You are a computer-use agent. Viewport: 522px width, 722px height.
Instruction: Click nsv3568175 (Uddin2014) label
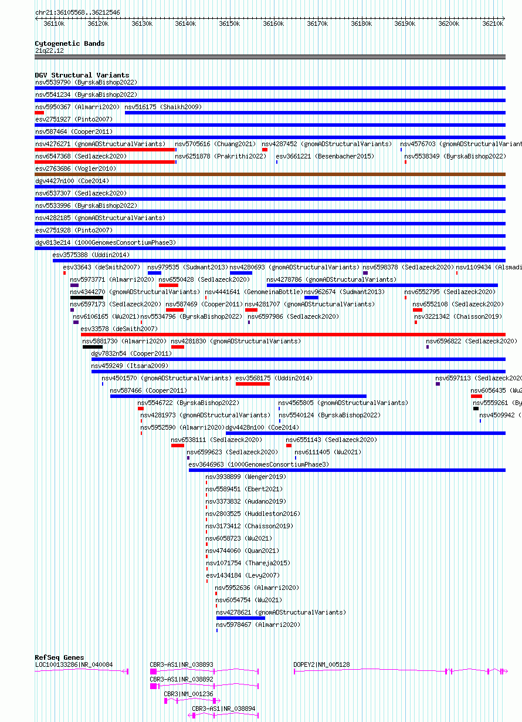[x=274, y=378]
